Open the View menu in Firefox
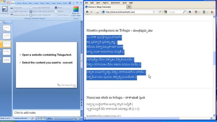217x122 pixels. pos(98,3)
